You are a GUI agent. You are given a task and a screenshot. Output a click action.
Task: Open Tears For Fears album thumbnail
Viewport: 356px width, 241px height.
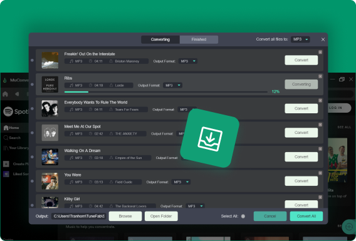pyautogui.click(x=50, y=108)
